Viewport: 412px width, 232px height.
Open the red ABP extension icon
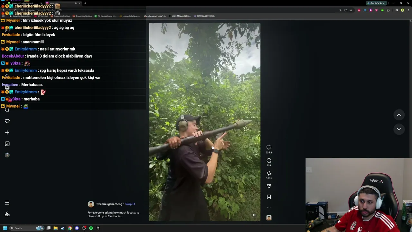point(359,10)
